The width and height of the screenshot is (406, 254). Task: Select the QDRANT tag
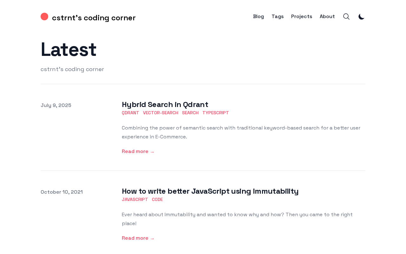tap(130, 113)
